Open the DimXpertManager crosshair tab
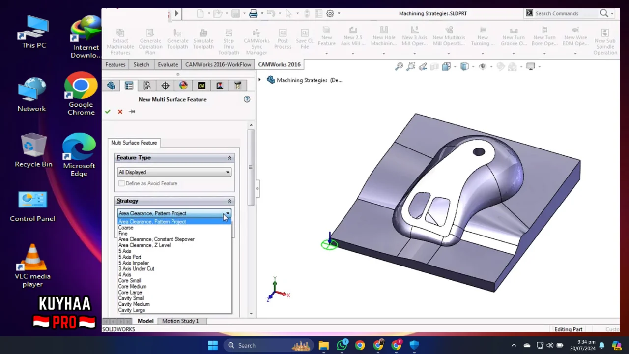629x354 pixels. pos(165,86)
